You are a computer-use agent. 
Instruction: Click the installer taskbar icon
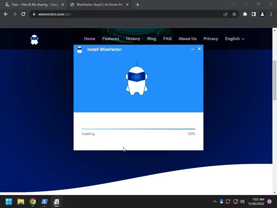click(x=56, y=201)
